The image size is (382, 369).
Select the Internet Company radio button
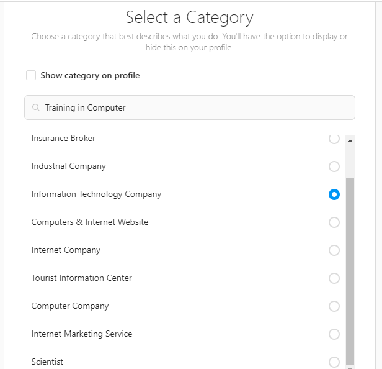334,250
